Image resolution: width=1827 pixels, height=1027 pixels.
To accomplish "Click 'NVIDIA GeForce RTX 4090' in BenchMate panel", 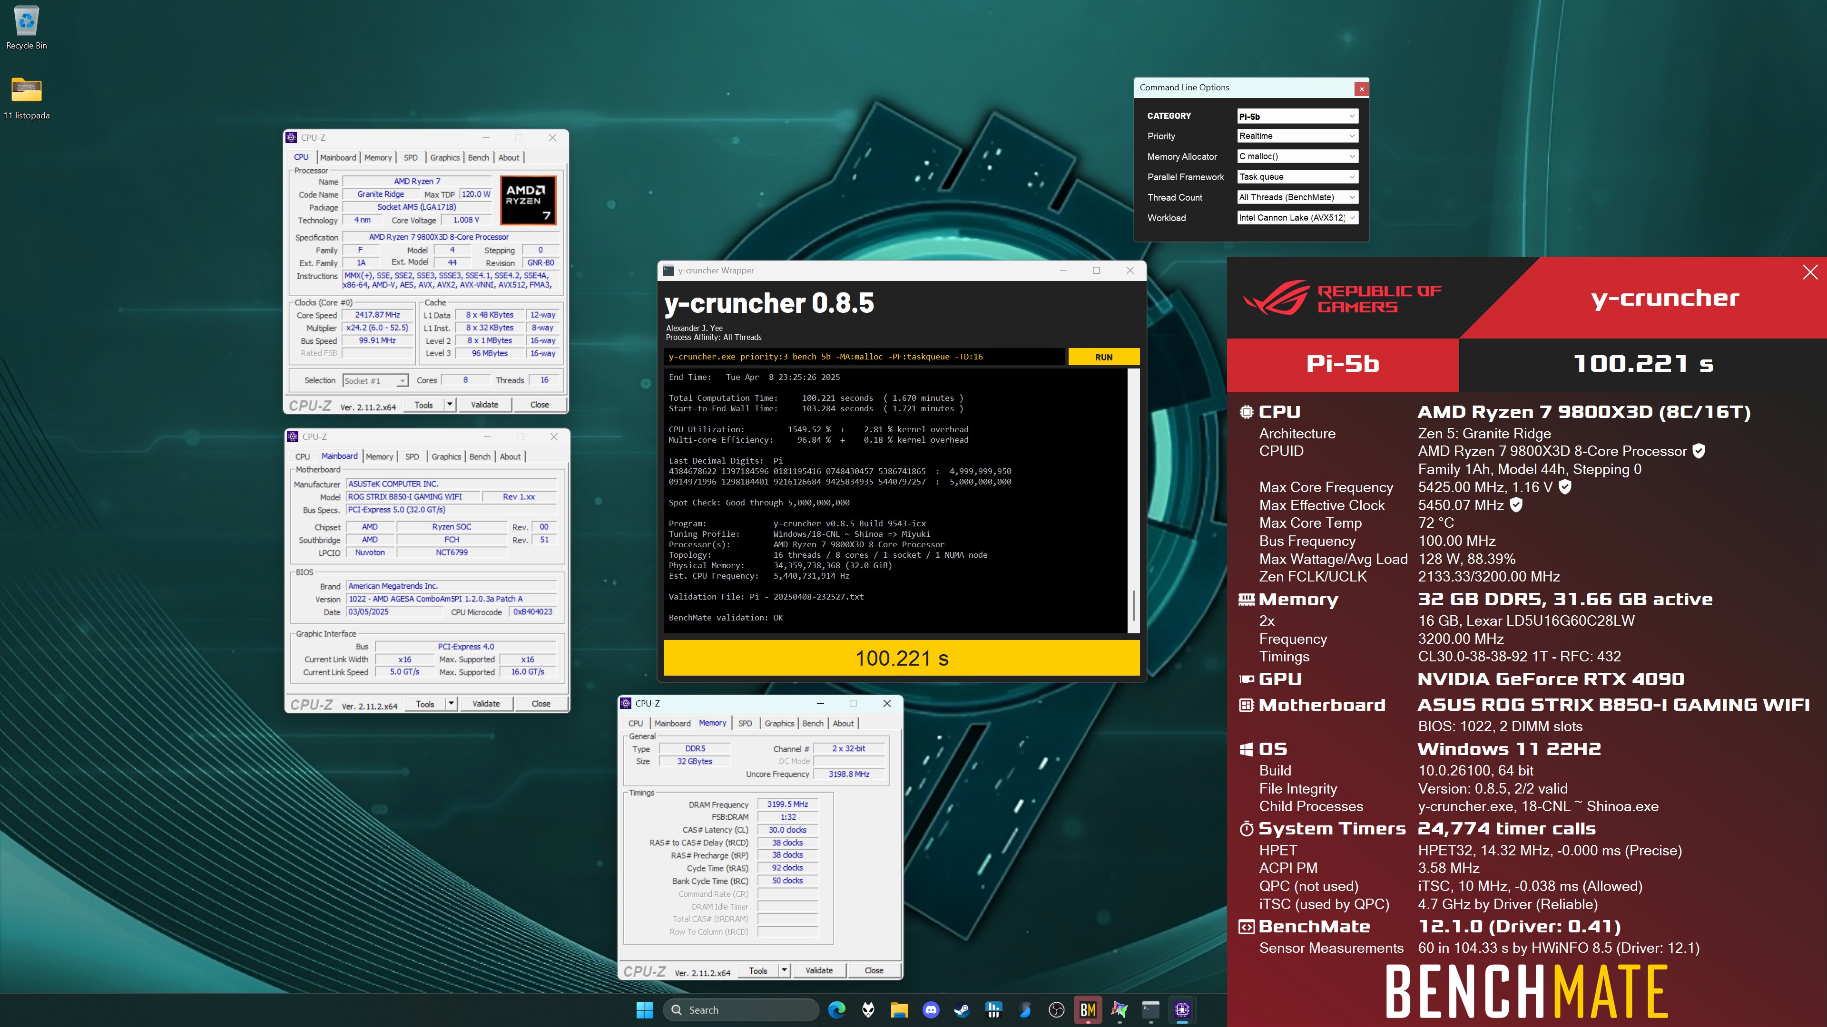I will pyautogui.click(x=1551, y=679).
